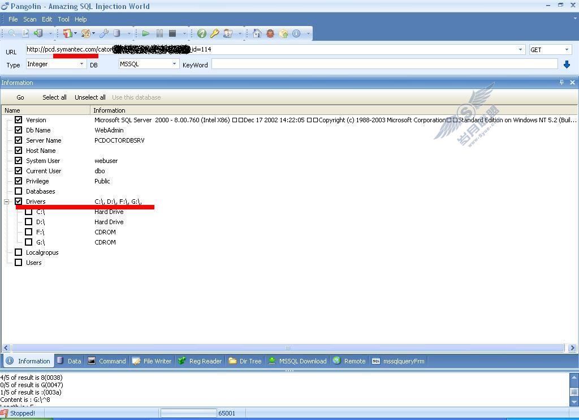Screen dimensions: 579x420
Task: Click the Select all button
Action: (x=54, y=97)
